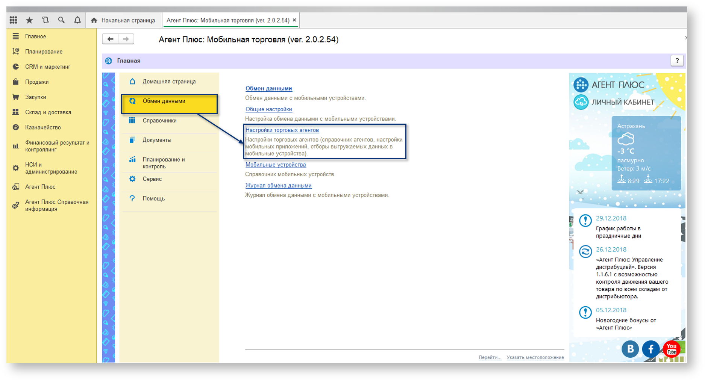
Task: Open Настройки торговых агентов link
Action: click(282, 130)
